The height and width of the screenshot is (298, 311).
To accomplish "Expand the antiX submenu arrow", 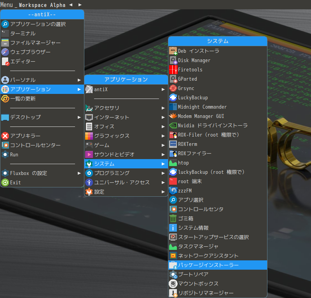I will [163, 90].
